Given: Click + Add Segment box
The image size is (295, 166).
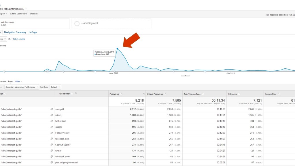Looking at the screenshot, I should 111,24.
